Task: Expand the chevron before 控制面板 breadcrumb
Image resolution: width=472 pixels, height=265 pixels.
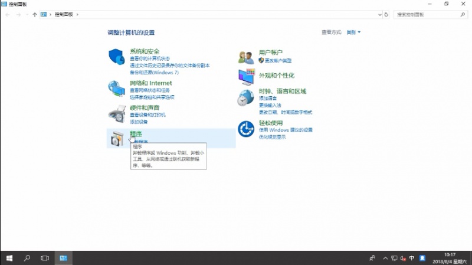Action: 50,14
